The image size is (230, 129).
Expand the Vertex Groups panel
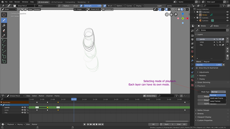pos(203,110)
